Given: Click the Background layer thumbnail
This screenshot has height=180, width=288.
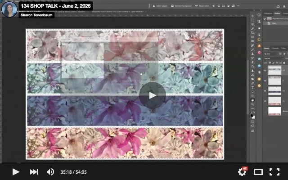Looking at the screenshot, I should click(x=274, y=111).
